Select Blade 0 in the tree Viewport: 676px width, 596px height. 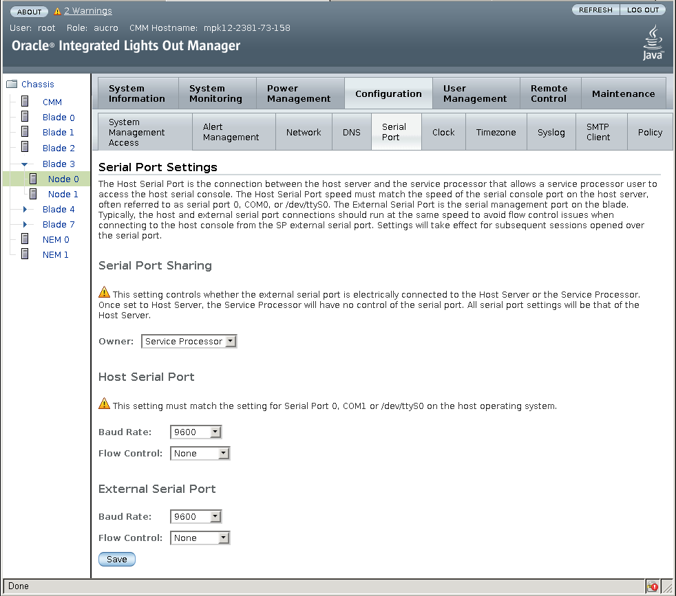coord(59,117)
